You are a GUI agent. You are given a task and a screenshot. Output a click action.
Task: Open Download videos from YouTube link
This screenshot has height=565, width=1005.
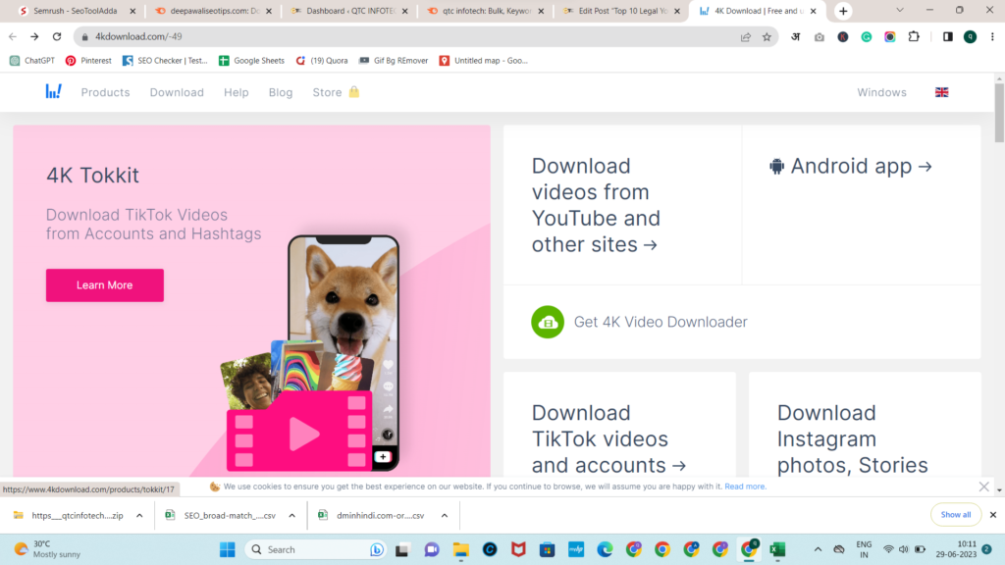pos(596,205)
